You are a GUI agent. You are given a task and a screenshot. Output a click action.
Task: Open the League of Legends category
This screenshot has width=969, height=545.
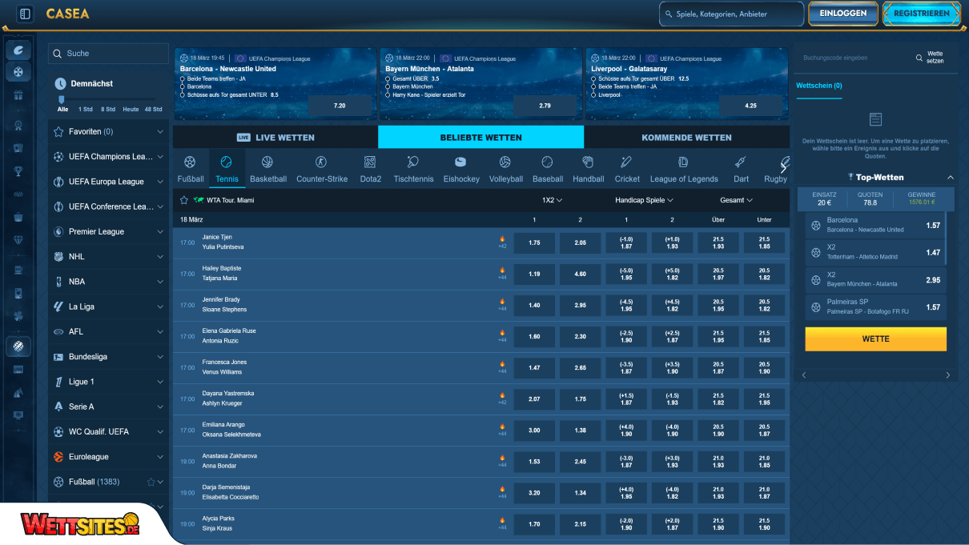tap(684, 166)
